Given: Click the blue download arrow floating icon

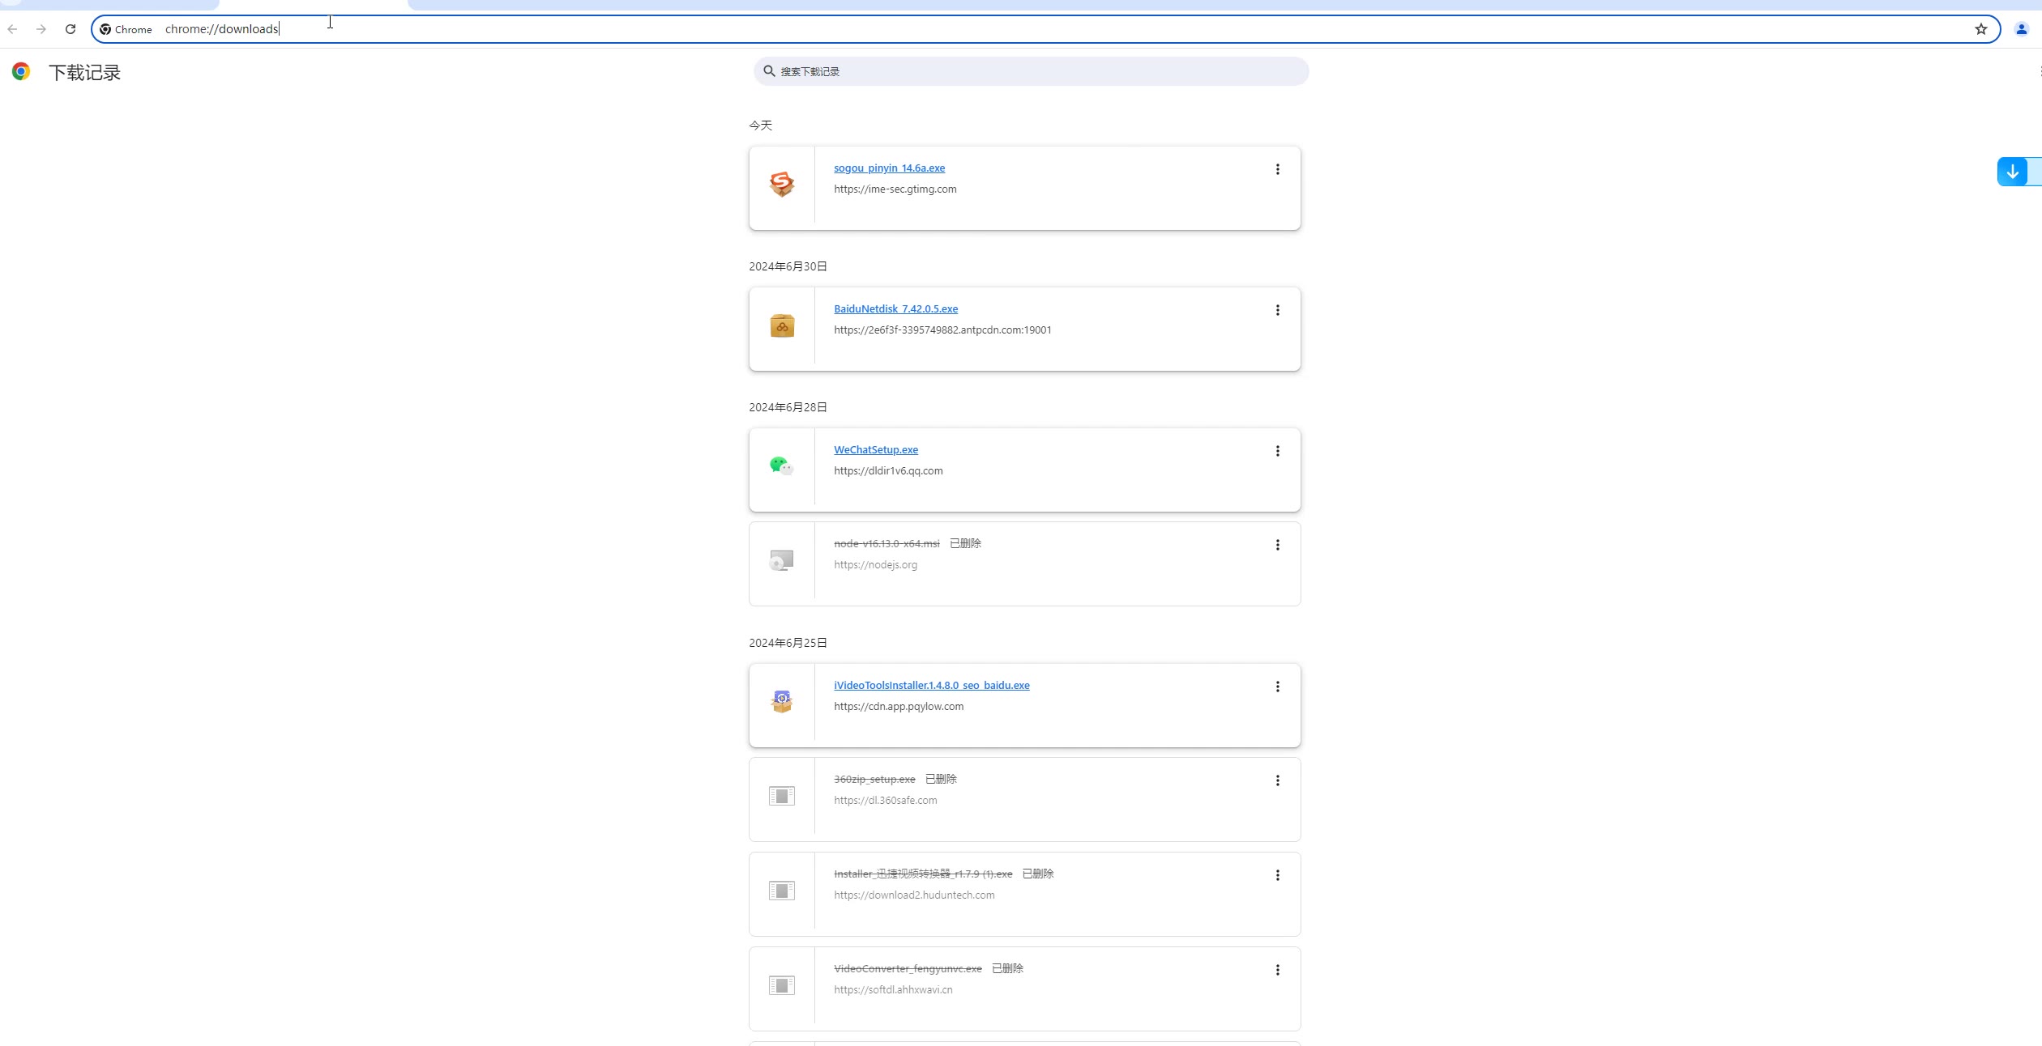Looking at the screenshot, I should (2012, 172).
